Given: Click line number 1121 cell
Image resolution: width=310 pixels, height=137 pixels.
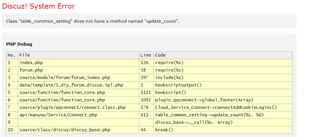Looking at the screenshot, I should 146,92.
